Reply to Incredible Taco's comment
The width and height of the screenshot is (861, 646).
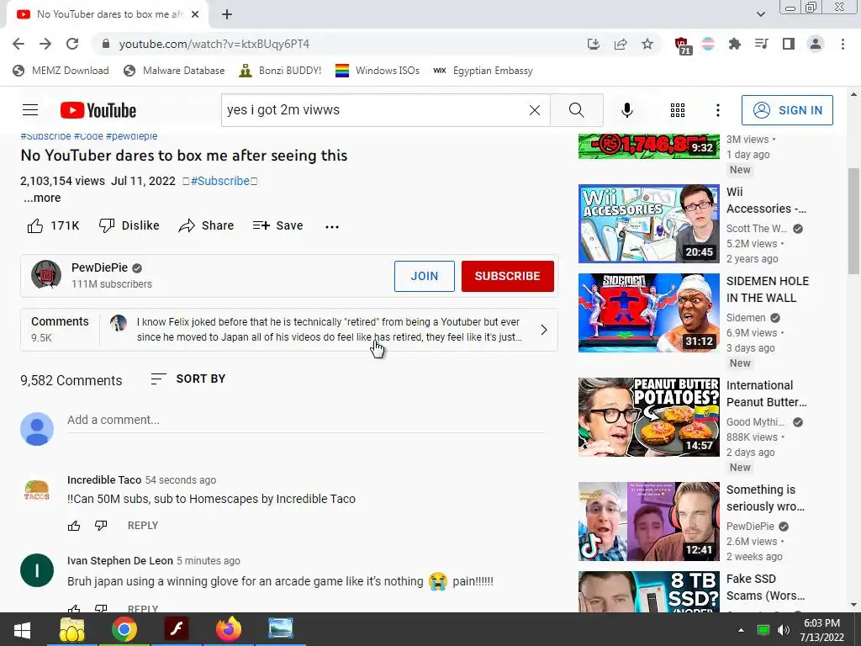[x=143, y=526]
